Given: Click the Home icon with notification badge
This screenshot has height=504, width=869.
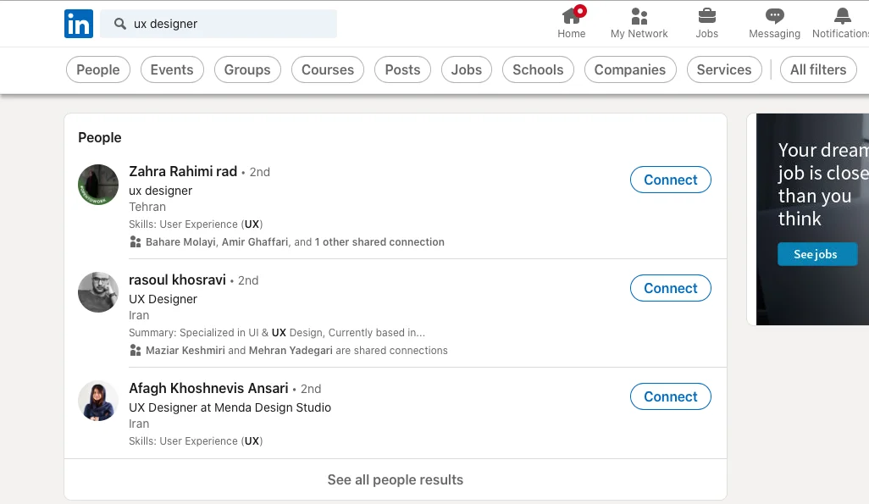Looking at the screenshot, I should 572,15.
